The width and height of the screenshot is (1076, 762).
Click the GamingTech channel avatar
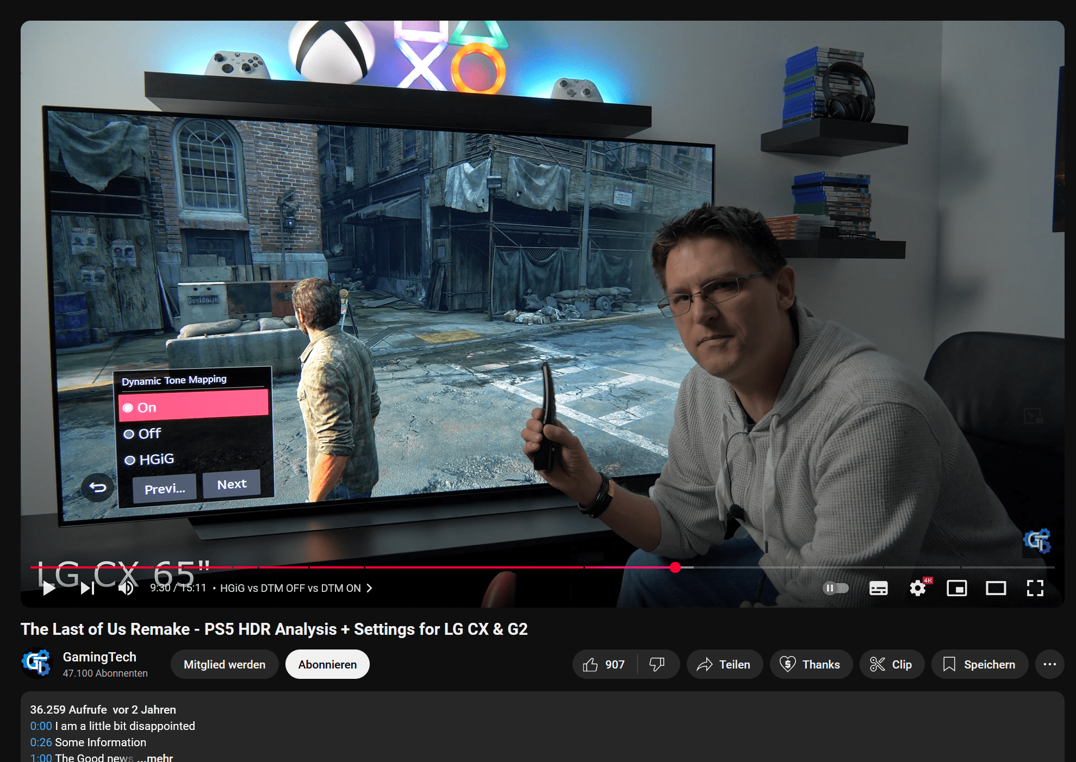(x=36, y=664)
